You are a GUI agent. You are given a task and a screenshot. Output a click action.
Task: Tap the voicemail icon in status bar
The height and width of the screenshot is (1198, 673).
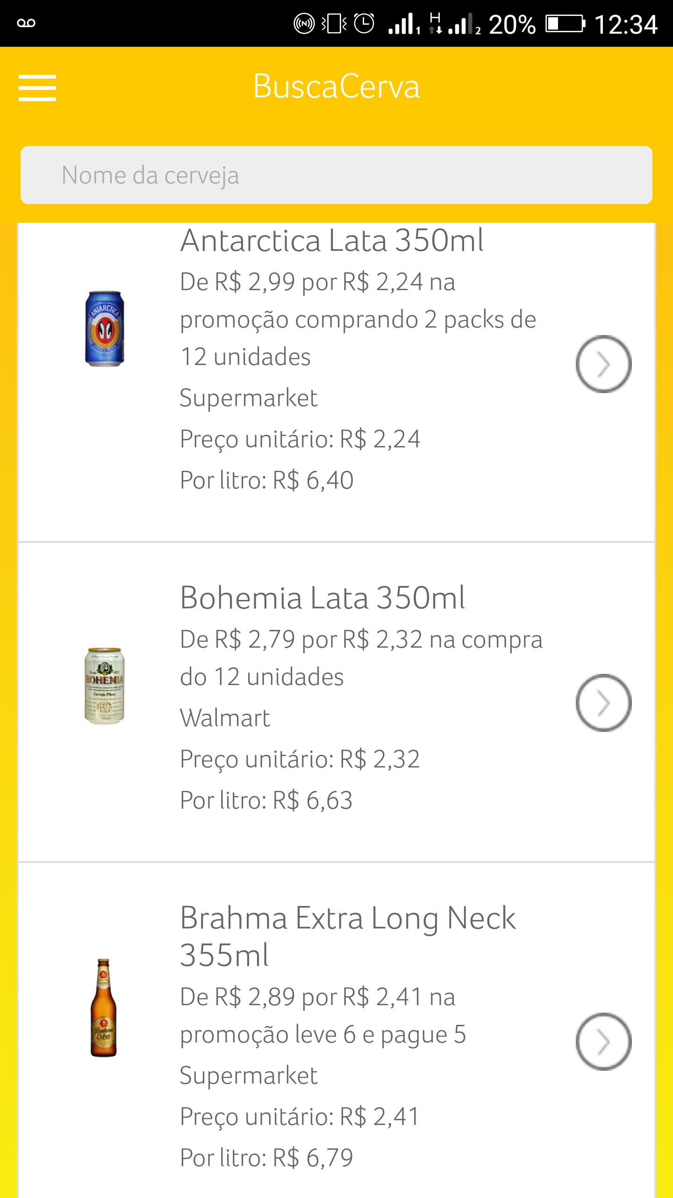tap(26, 23)
